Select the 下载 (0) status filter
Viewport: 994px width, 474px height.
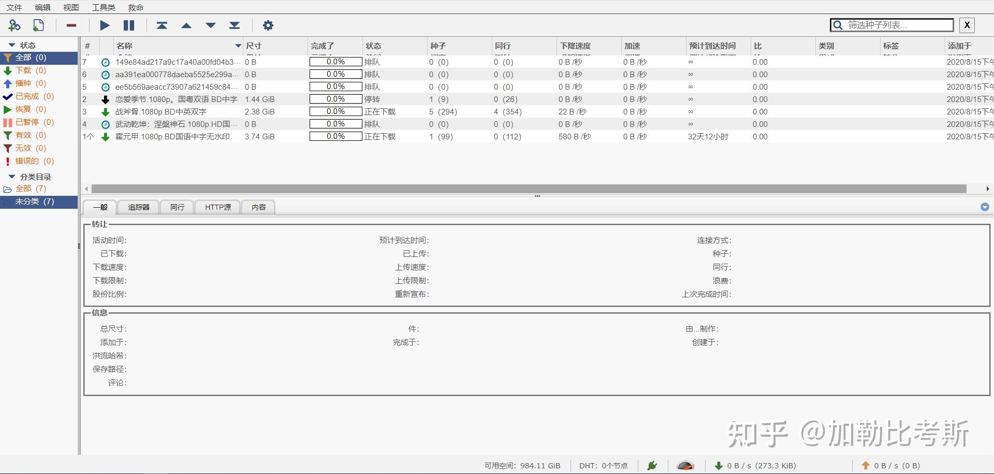39,70
